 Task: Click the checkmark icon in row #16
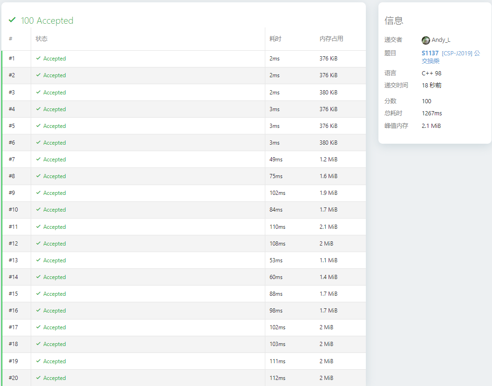38,310
